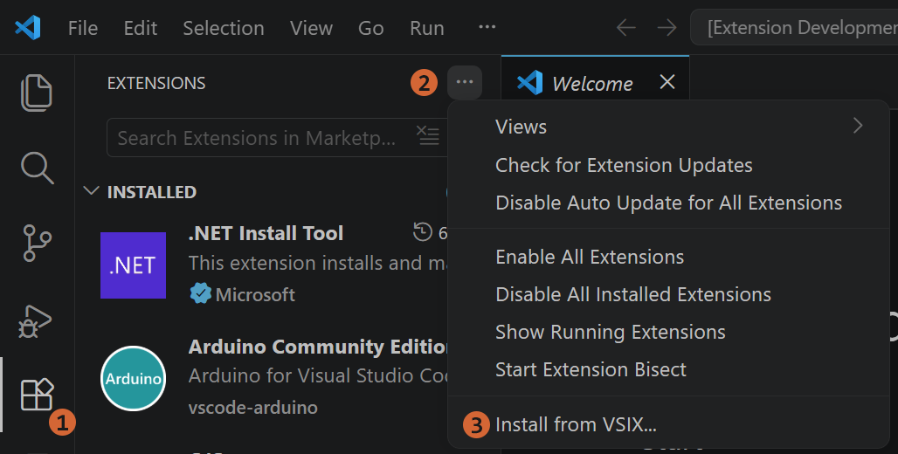Click the .NET Install Tool icon
Viewport: 898px width, 454px height.
[x=133, y=265]
